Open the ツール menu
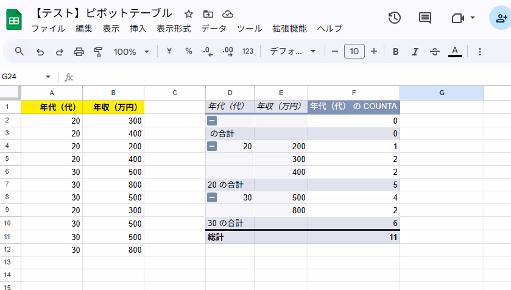This screenshot has width=511, height=290. point(249,29)
